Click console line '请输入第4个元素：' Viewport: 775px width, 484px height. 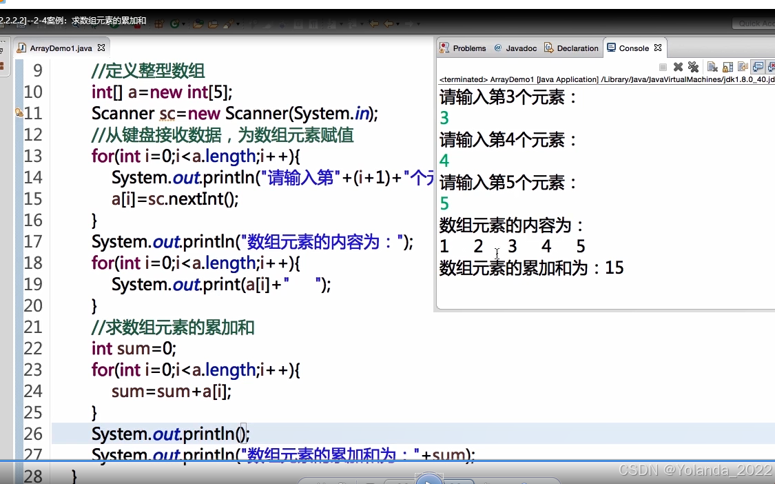click(508, 139)
